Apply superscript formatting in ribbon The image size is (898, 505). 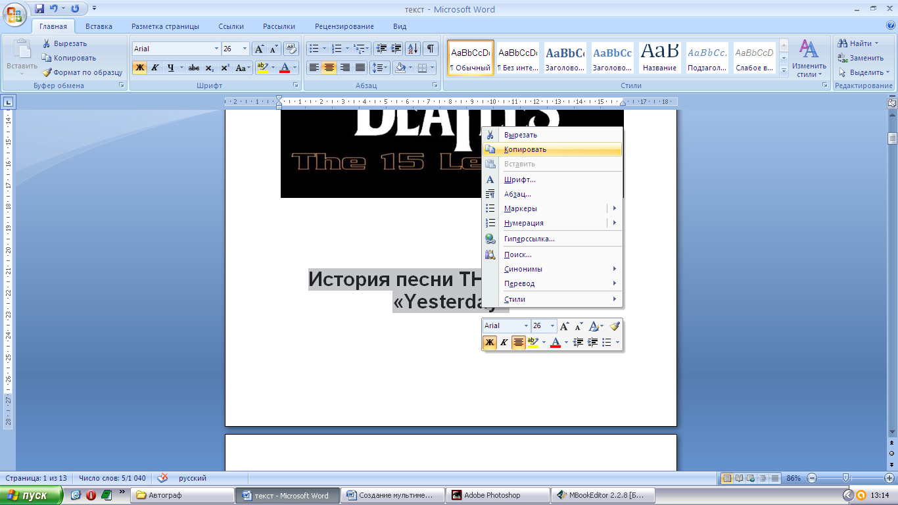225,68
